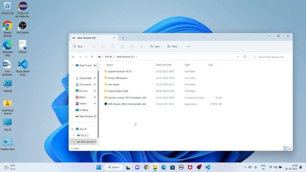This screenshot has width=306, height=172.
Task: Open the Windows Start button
Action: point(99,167)
